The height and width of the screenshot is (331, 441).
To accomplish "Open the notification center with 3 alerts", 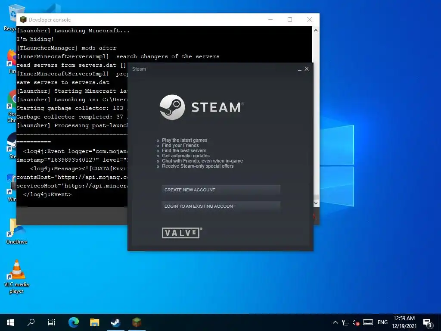I will [x=428, y=322].
